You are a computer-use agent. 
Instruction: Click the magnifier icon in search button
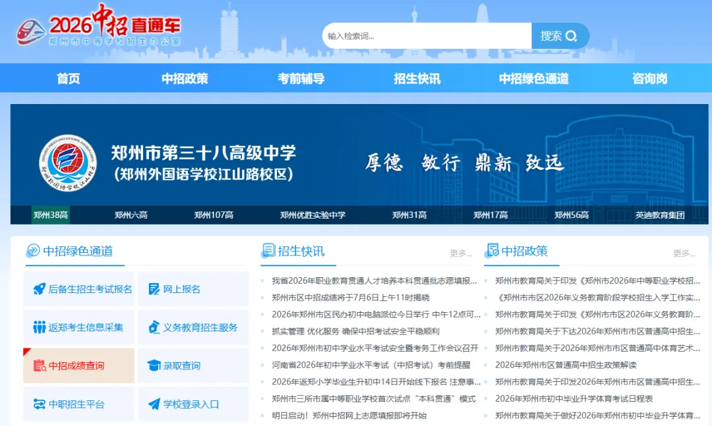point(571,36)
